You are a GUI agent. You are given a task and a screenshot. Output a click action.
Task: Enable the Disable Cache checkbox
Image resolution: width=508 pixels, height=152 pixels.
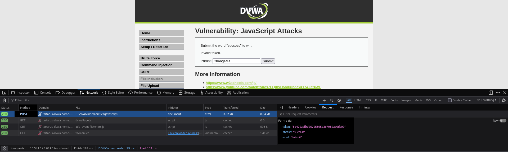pyautogui.click(x=449, y=100)
